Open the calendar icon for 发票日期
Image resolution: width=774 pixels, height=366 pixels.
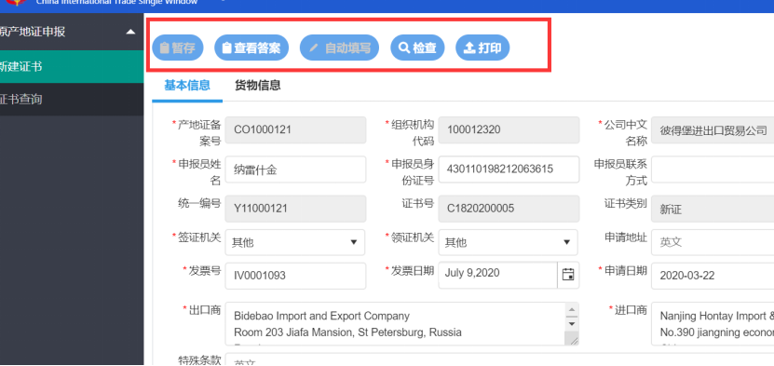(568, 275)
